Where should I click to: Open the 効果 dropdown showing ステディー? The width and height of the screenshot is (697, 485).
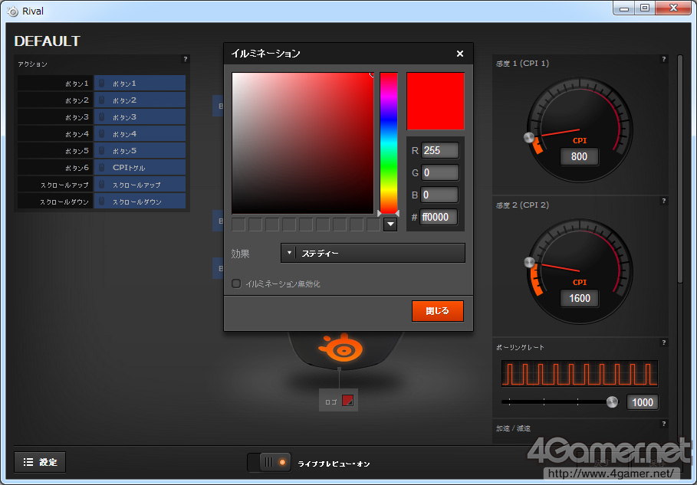[373, 253]
